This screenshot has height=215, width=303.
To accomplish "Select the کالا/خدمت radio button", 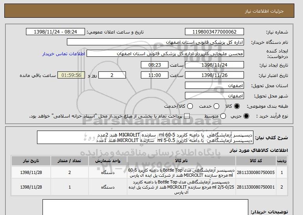I will [190, 106].
